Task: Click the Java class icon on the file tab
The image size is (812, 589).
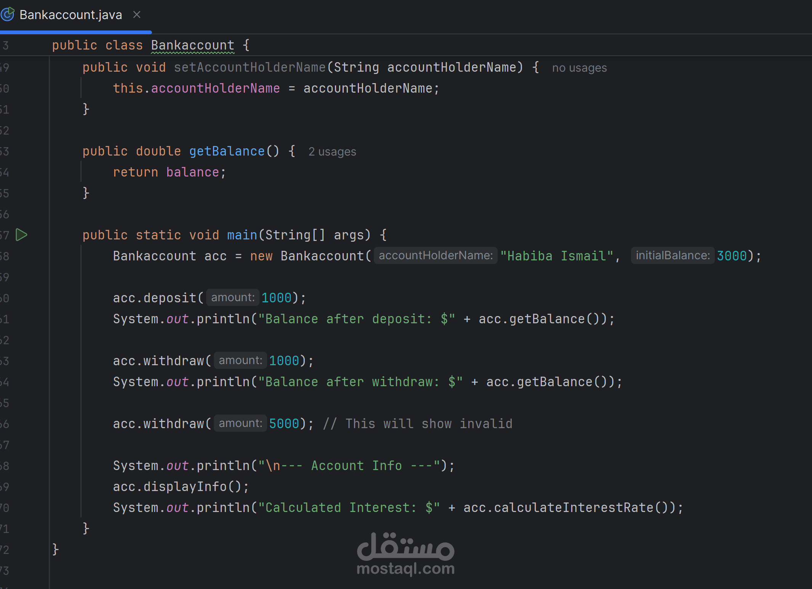Action: (x=8, y=14)
